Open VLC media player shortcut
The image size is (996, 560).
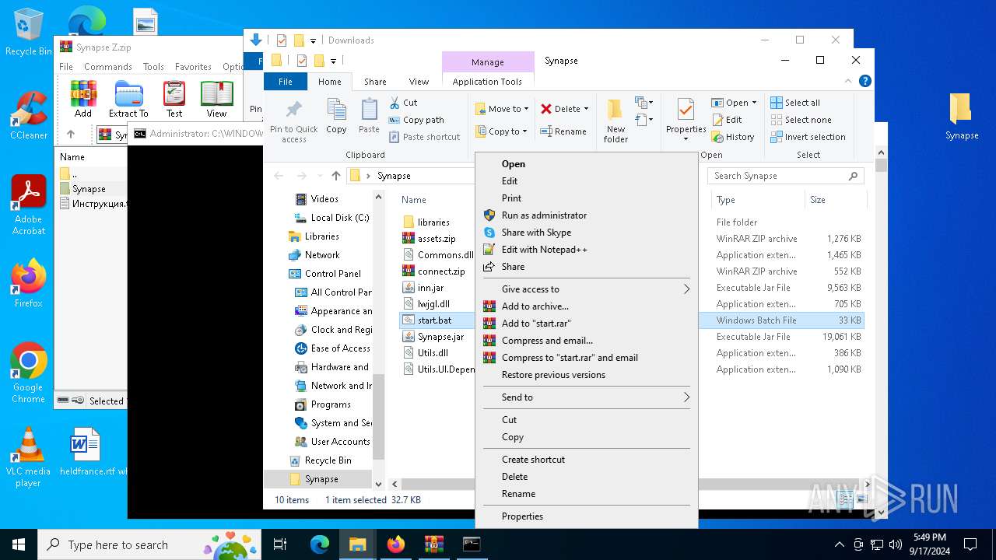point(28,457)
